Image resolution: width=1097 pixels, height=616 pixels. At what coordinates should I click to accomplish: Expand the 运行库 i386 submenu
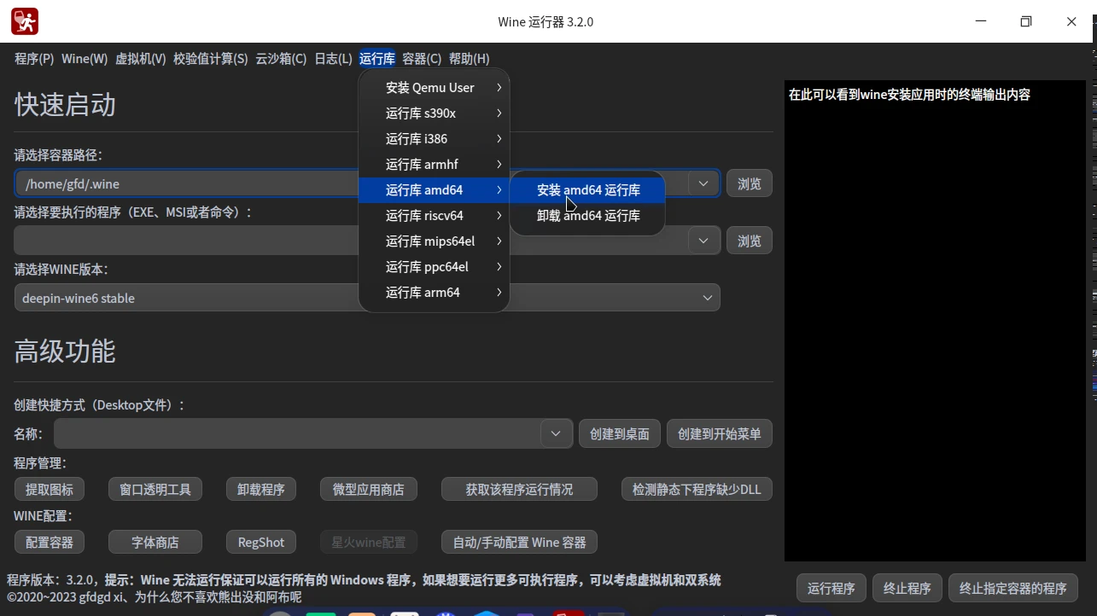coord(434,138)
